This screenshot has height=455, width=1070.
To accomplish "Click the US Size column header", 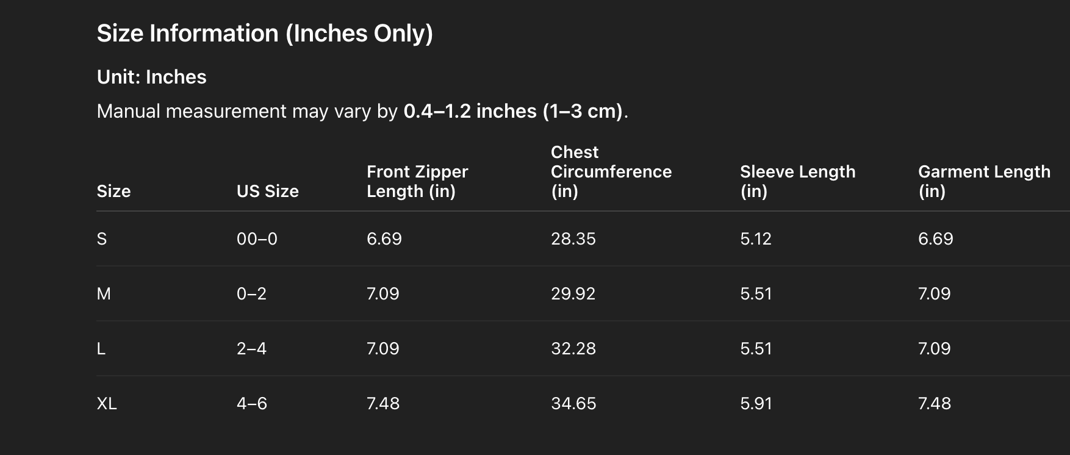I will 268,192.
